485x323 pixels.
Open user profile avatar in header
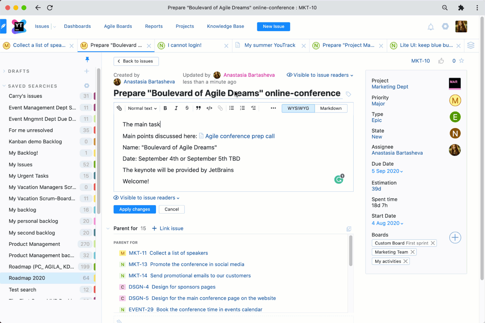point(461,27)
